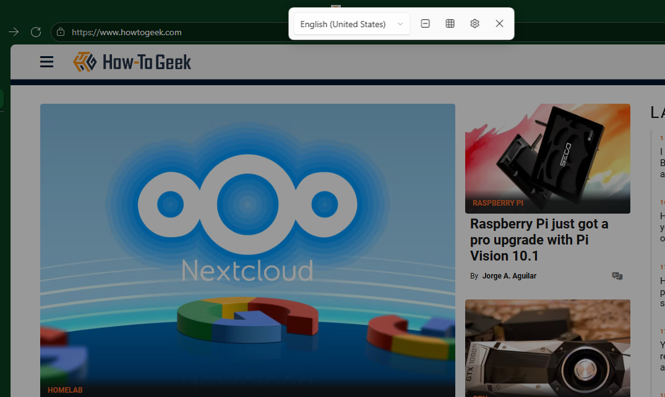Open the English (United States) language dropdown
The image size is (665, 397).
pos(351,24)
